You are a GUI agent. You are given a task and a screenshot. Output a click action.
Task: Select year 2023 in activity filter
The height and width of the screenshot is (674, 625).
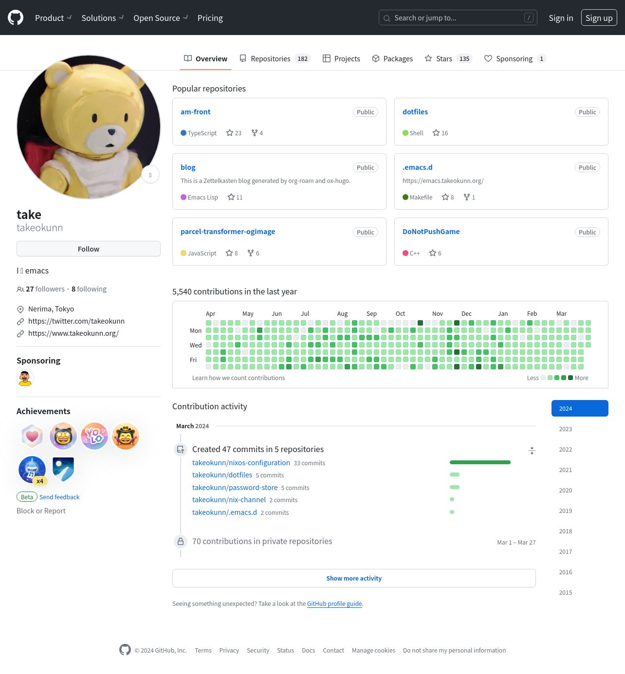tap(580, 429)
